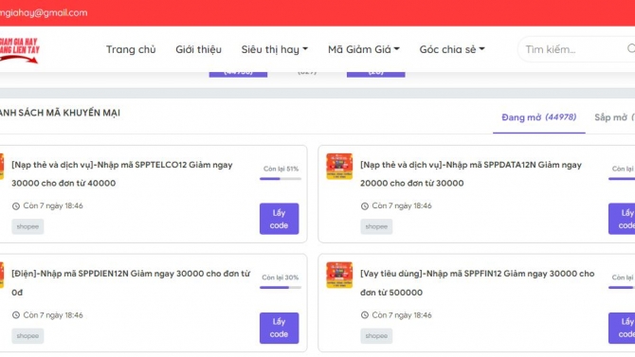Click the gmail.com email address in header
Screen dimensions: 635x357
[x=44, y=12]
